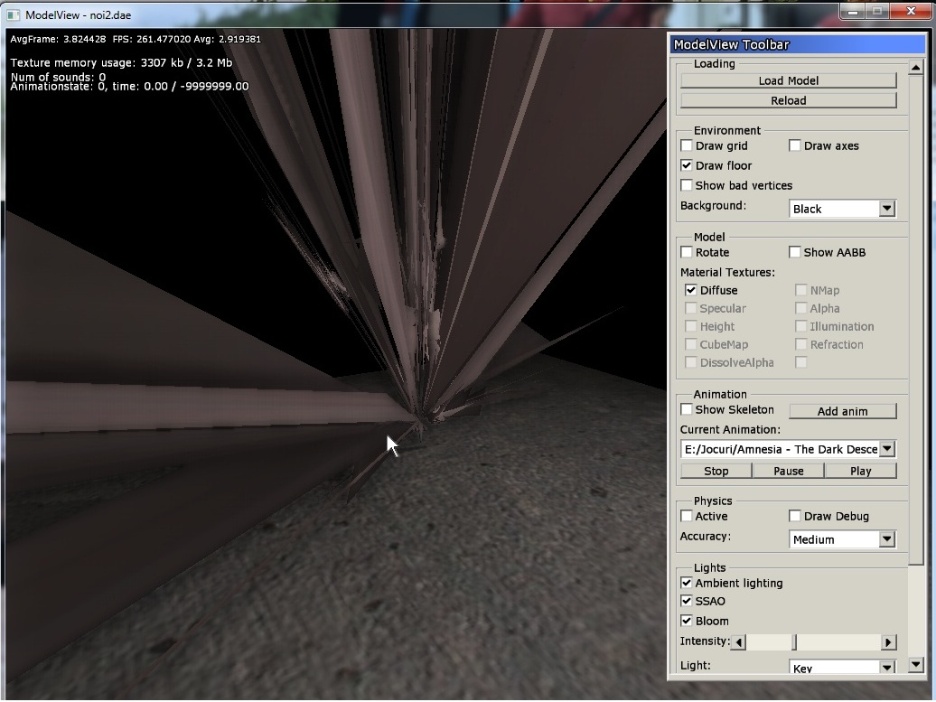Play the current animation

pos(860,471)
